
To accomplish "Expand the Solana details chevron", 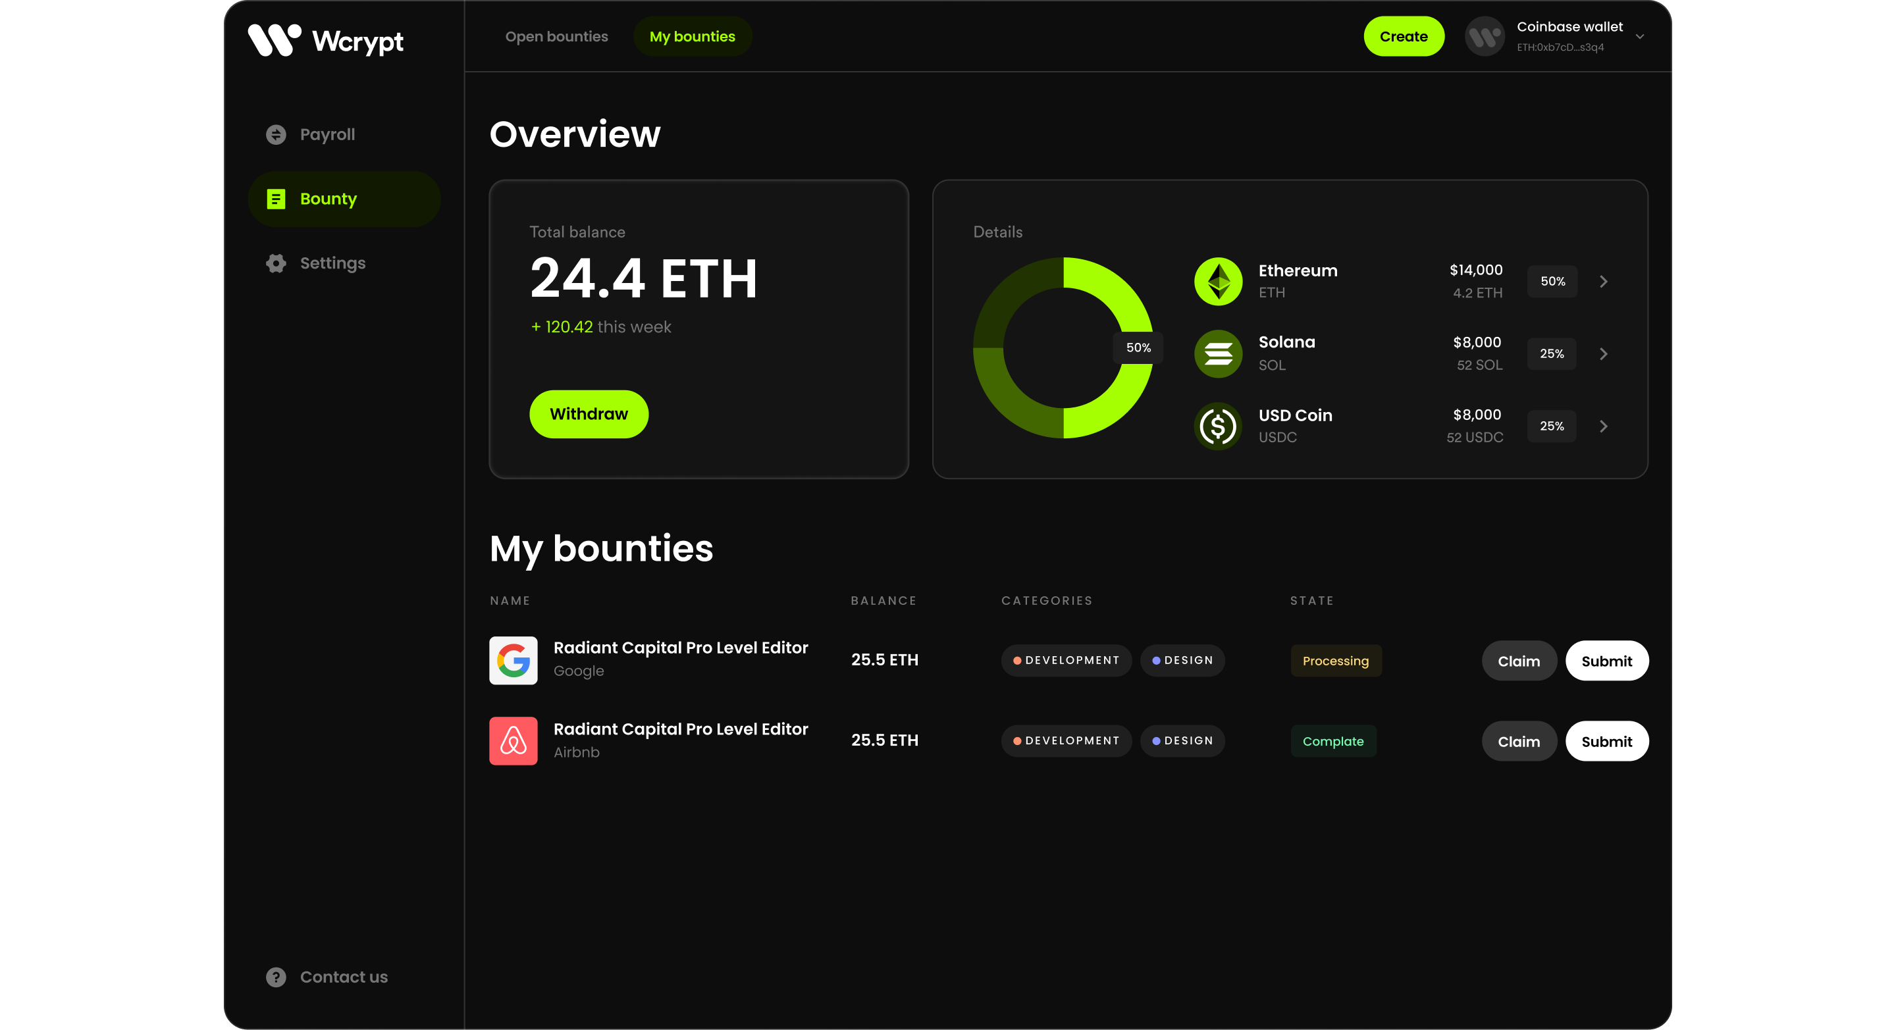I will 1603,354.
